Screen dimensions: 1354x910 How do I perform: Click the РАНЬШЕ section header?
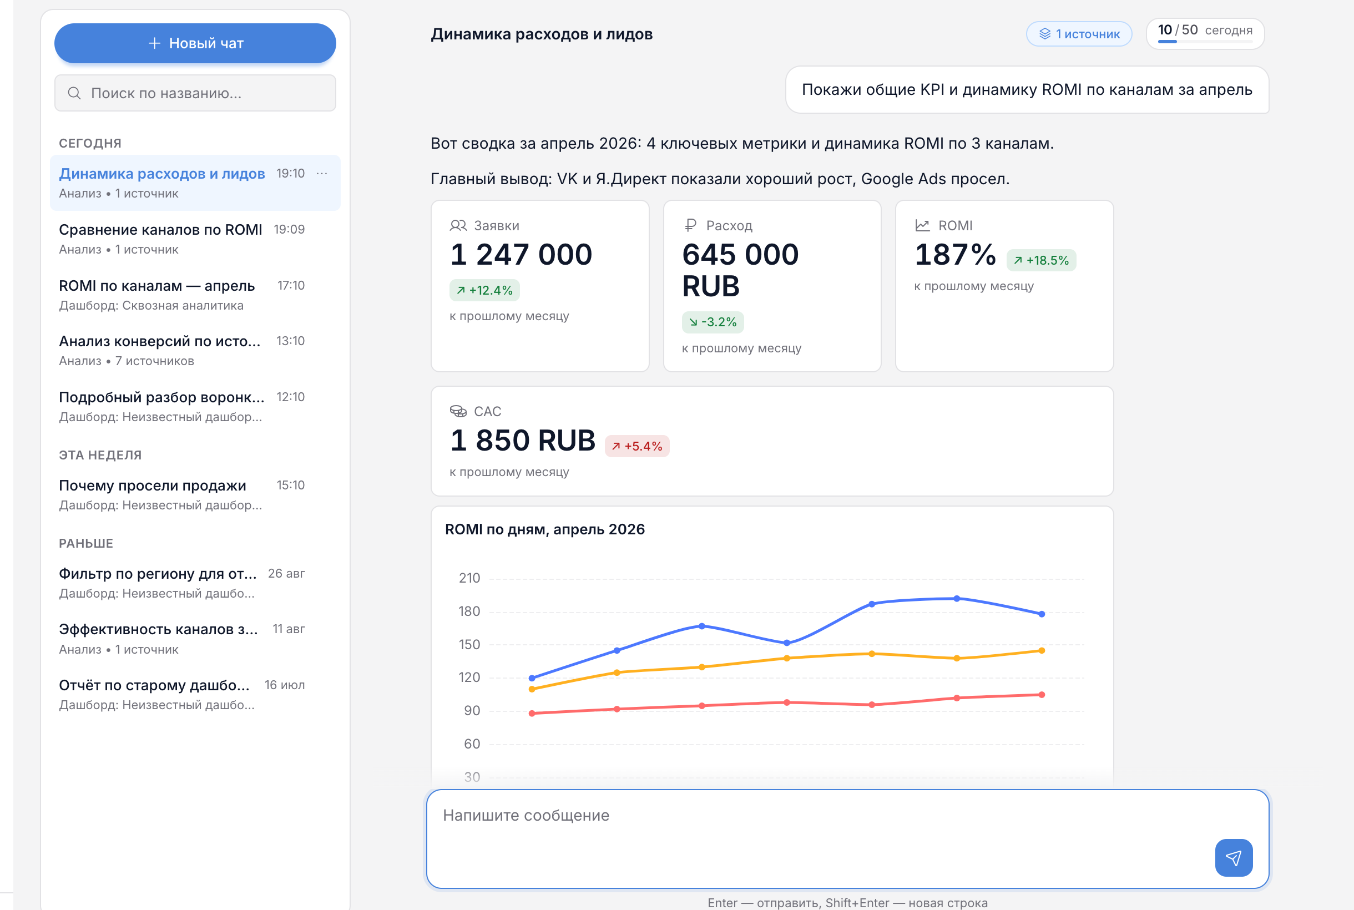tap(86, 543)
